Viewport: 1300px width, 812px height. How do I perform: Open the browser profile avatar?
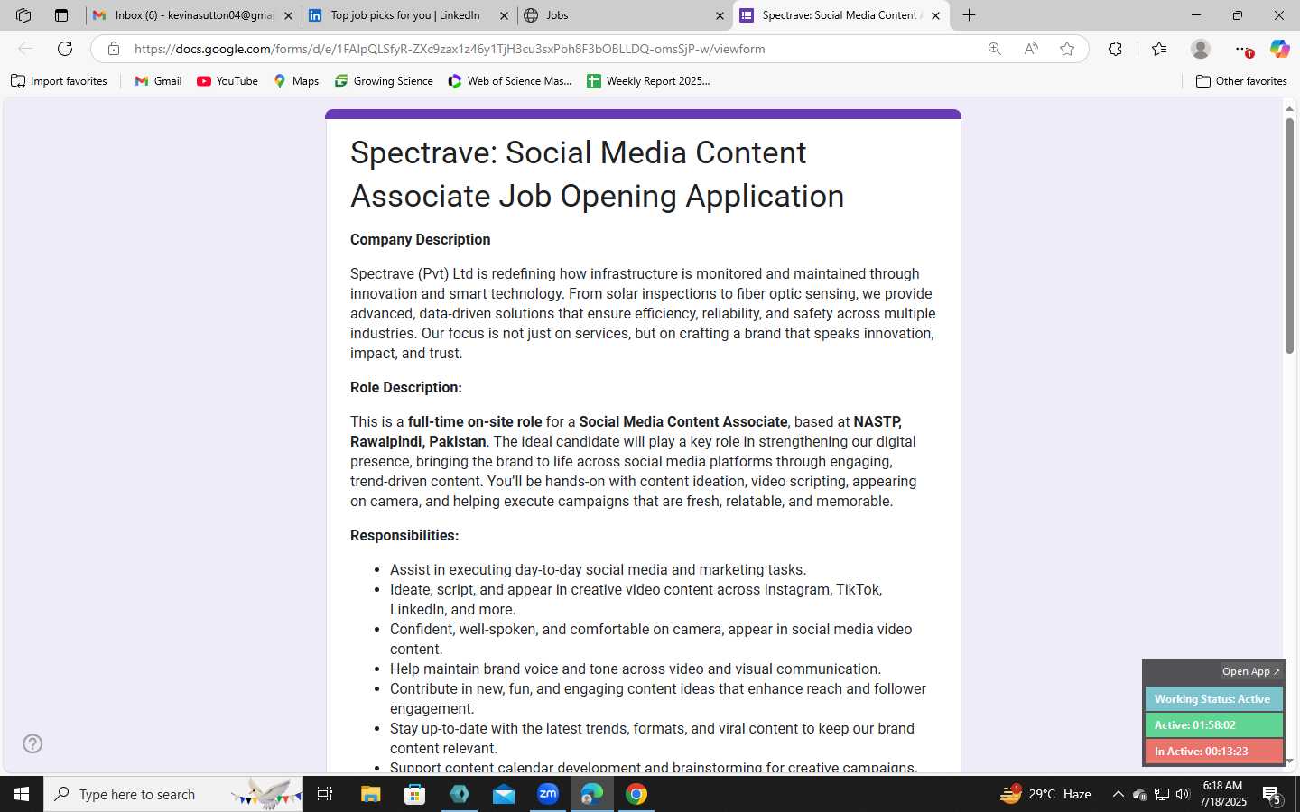[x=1201, y=49]
